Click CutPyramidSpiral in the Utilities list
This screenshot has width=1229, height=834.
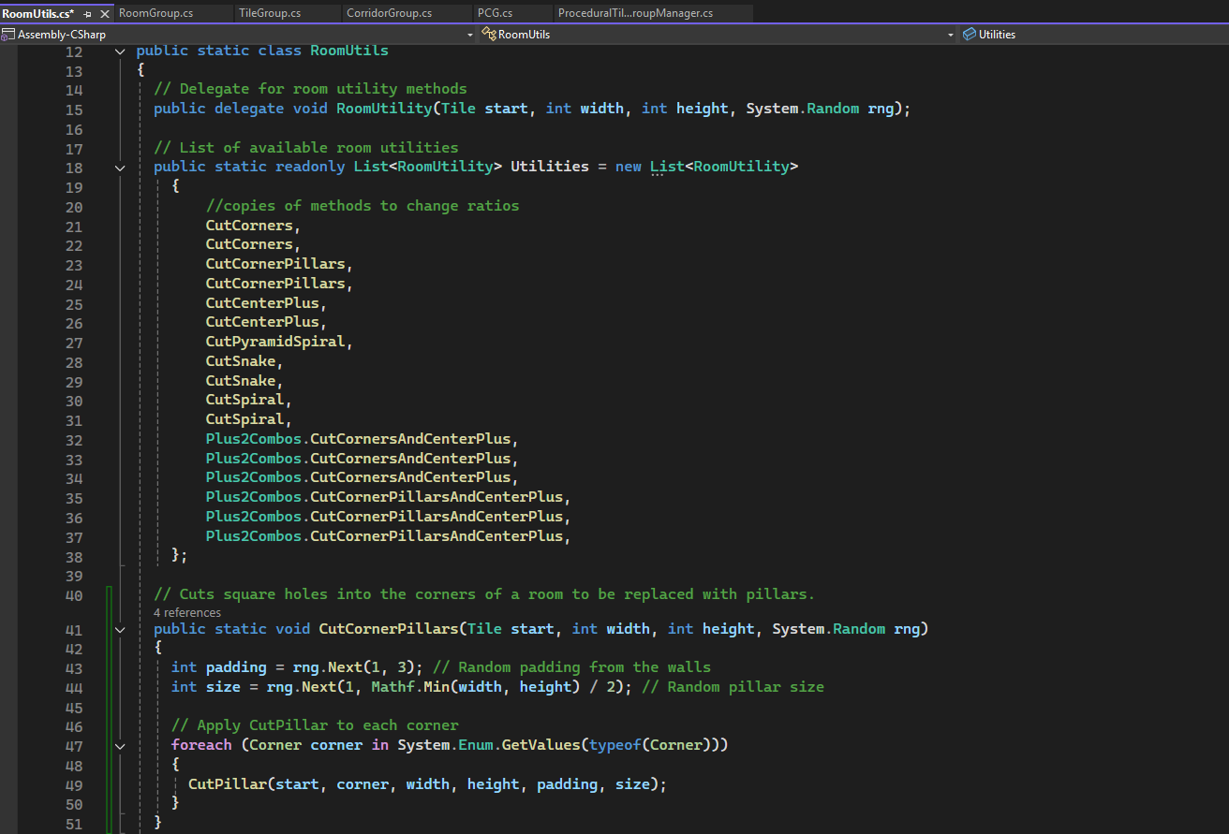point(275,343)
